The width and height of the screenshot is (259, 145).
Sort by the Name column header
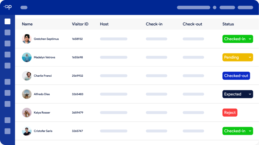point(27,24)
